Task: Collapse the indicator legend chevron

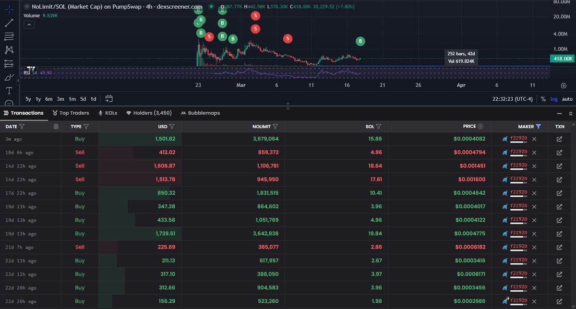Action: coord(28,24)
